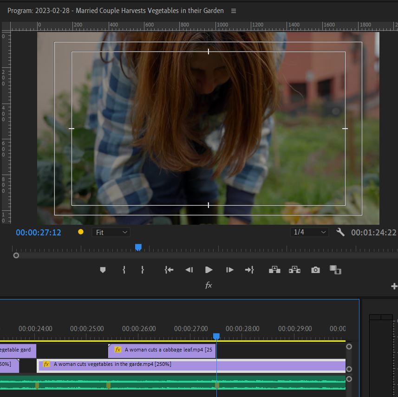Screen dimensions: 398x397
Task: Export a frame with the camera icon
Action: 315,270
